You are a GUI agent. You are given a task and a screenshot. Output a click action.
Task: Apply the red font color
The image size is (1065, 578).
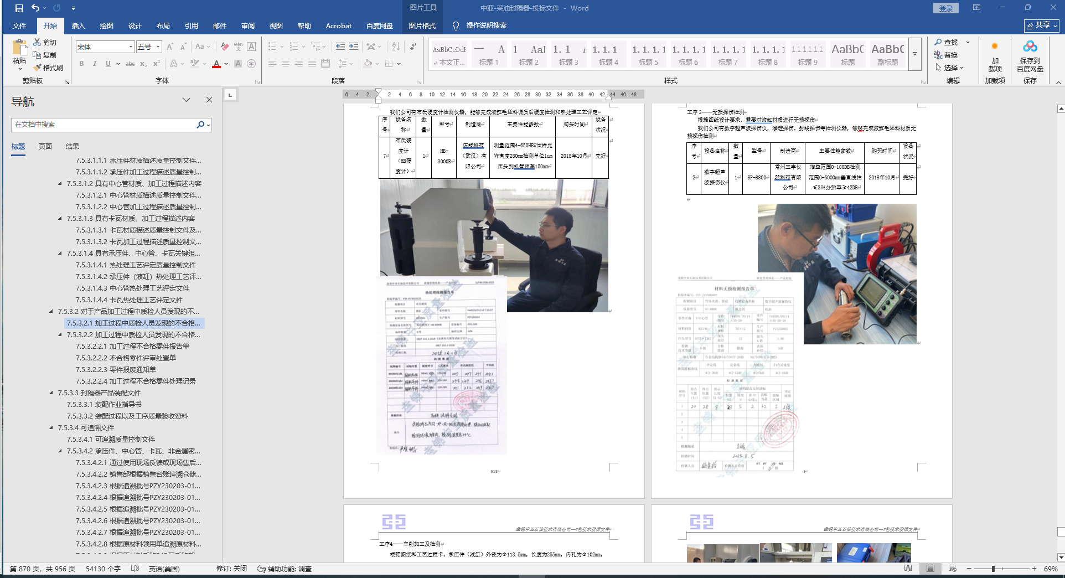(216, 64)
